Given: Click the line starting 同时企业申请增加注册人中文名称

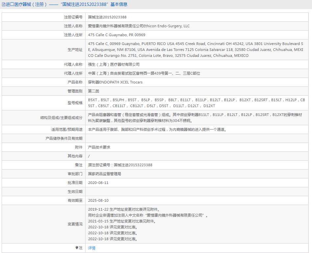Looking at the screenshot, I should click(x=148, y=216).
